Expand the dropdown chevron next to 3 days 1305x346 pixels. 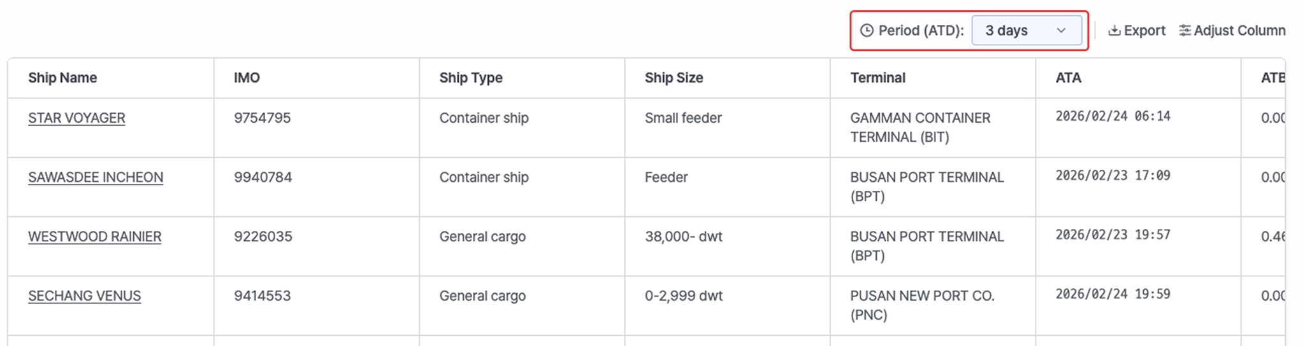pos(1061,31)
